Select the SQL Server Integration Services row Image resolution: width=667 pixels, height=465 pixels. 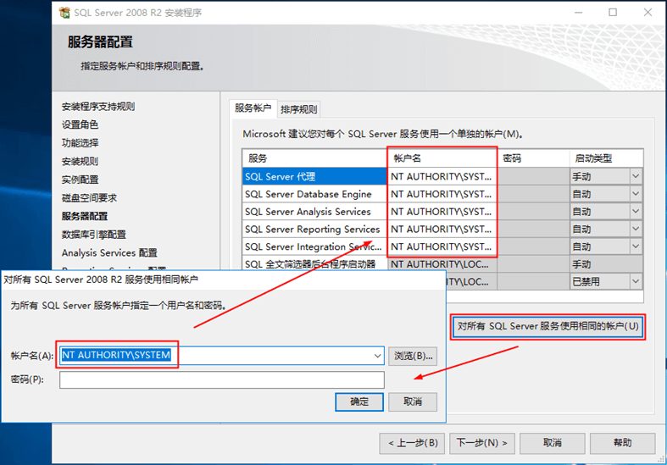(314, 246)
